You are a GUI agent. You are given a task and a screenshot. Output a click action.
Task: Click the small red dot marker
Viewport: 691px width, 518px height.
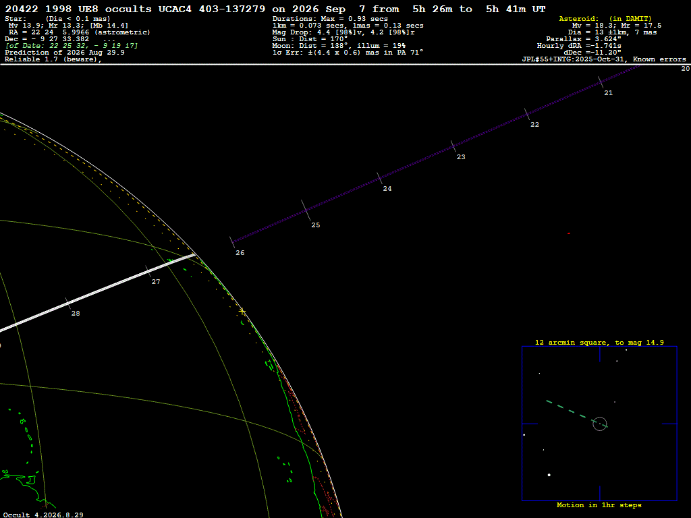click(569, 233)
